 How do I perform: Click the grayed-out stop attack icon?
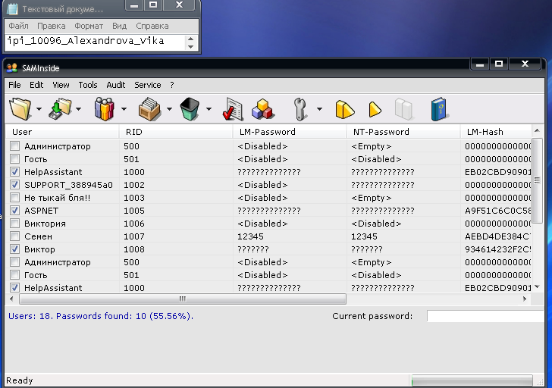tap(404, 109)
